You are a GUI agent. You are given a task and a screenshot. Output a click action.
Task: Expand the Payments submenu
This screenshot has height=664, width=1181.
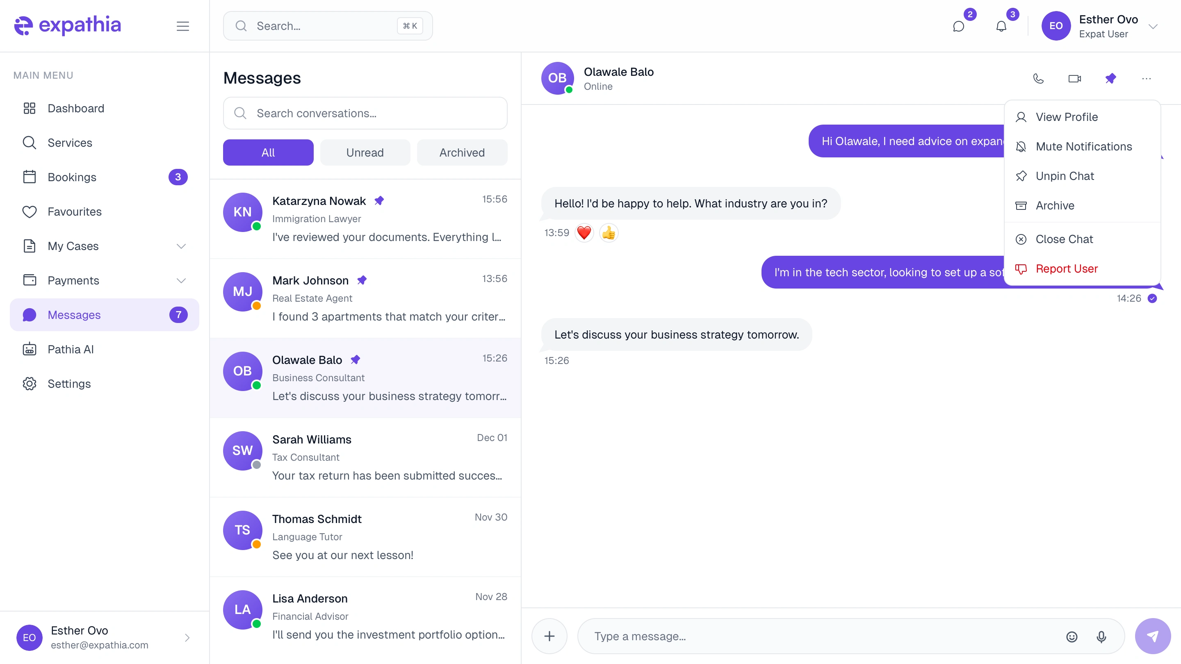(181, 280)
